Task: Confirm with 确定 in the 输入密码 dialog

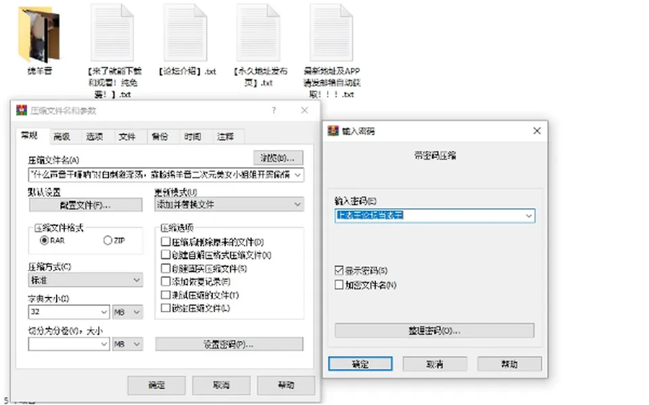Action: pos(360,364)
